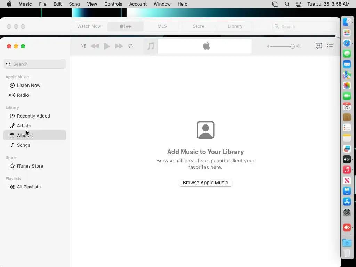The image size is (356, 267).
Task: Open Radio in the sidebar
Action: coord(35,95)
